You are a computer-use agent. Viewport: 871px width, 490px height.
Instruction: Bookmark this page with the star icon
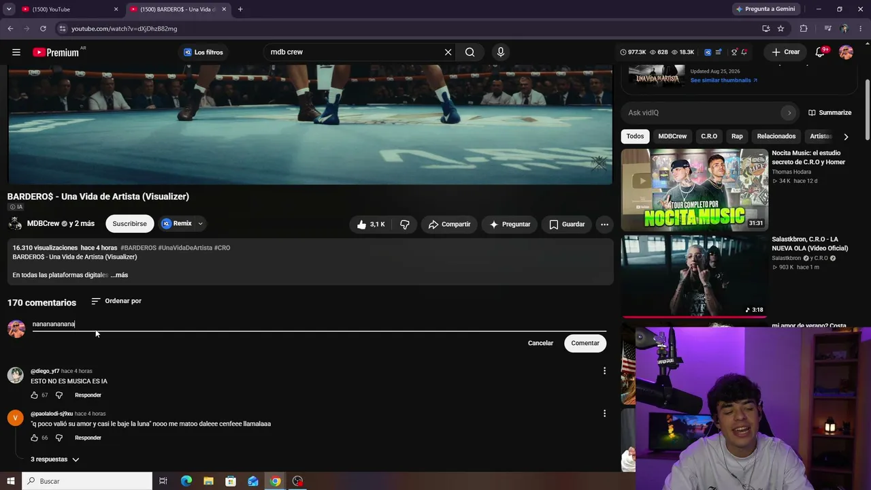coord(780,29)
